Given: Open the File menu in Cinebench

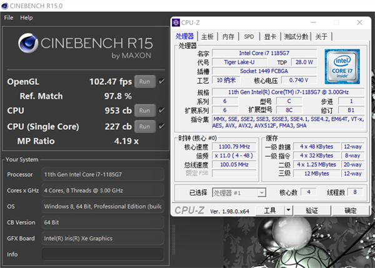Looking at the screenshot, I should [9, 17].
